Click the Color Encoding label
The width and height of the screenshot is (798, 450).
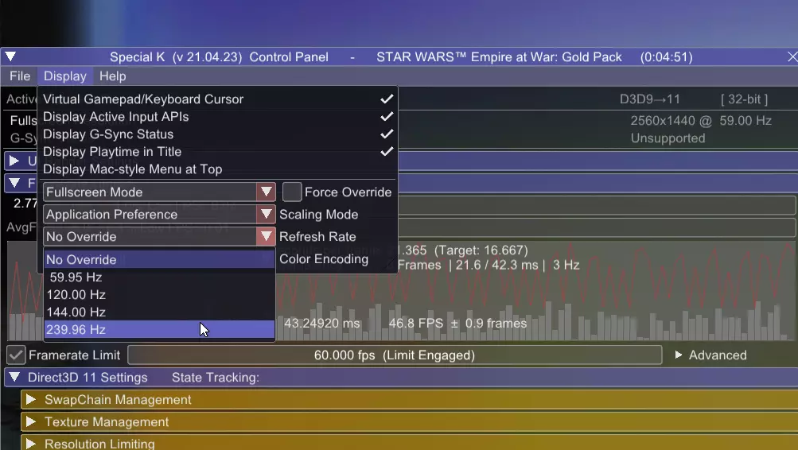(x=324, y=259)
